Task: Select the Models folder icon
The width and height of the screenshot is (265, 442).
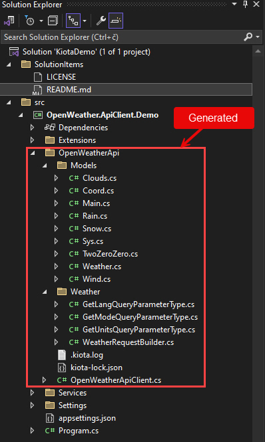Action: 62,166
